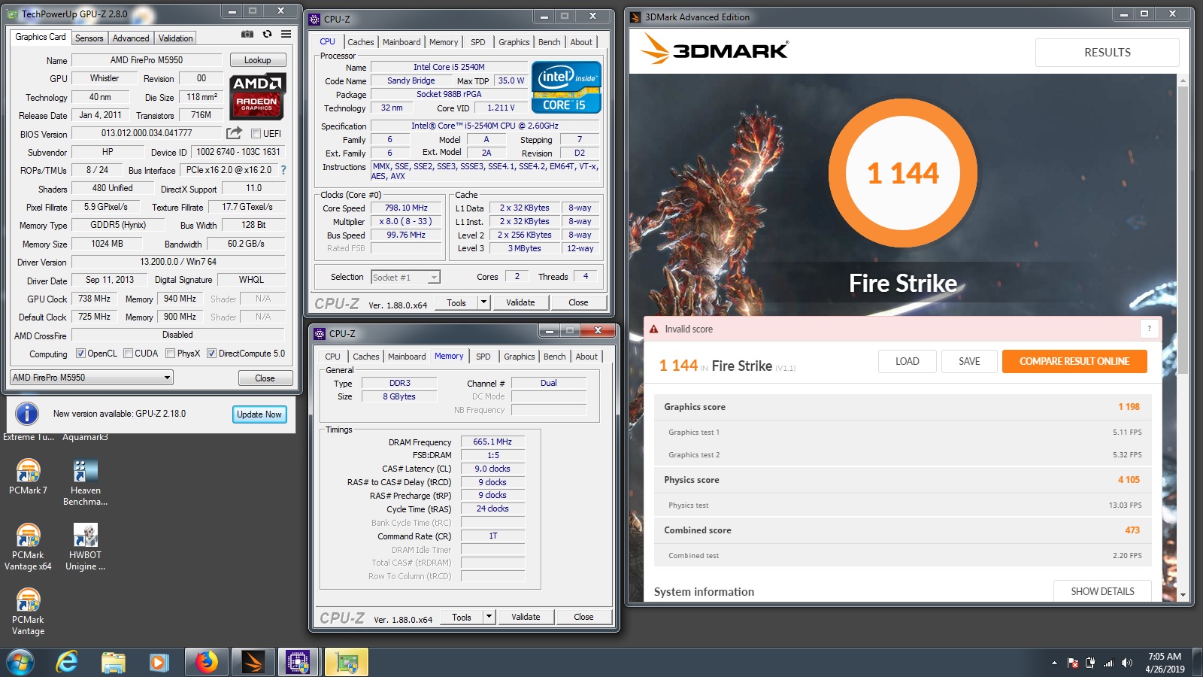The width and height of the screenshot is (1203, 677).
Task: Switch to Sensors tab in GPU-Z
Action: [x=89, y=38]
